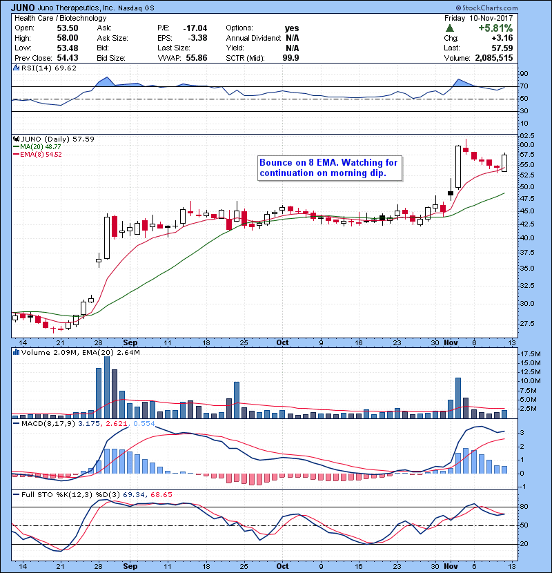
Task: Click the Volume 2.09M, EMA(20) 2.64M label
Action: point(80,352)
